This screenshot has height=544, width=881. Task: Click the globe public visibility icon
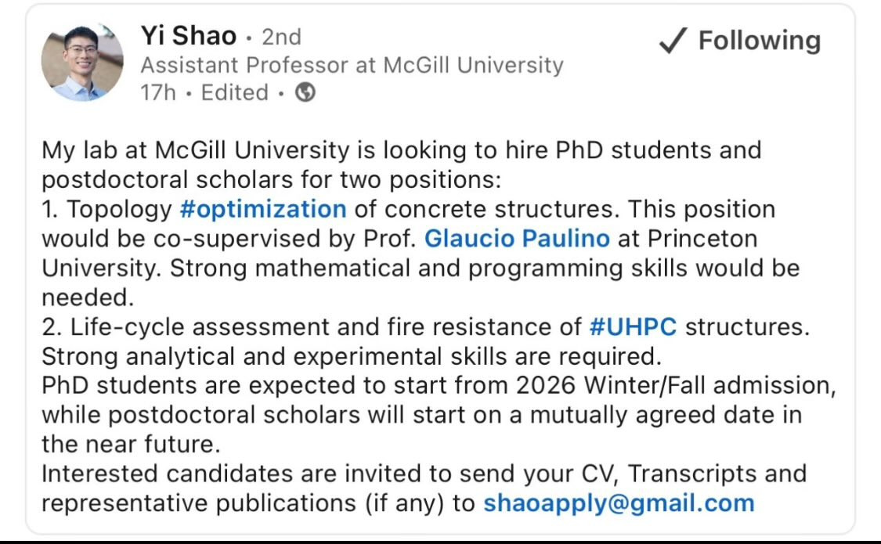pos(306,93)
